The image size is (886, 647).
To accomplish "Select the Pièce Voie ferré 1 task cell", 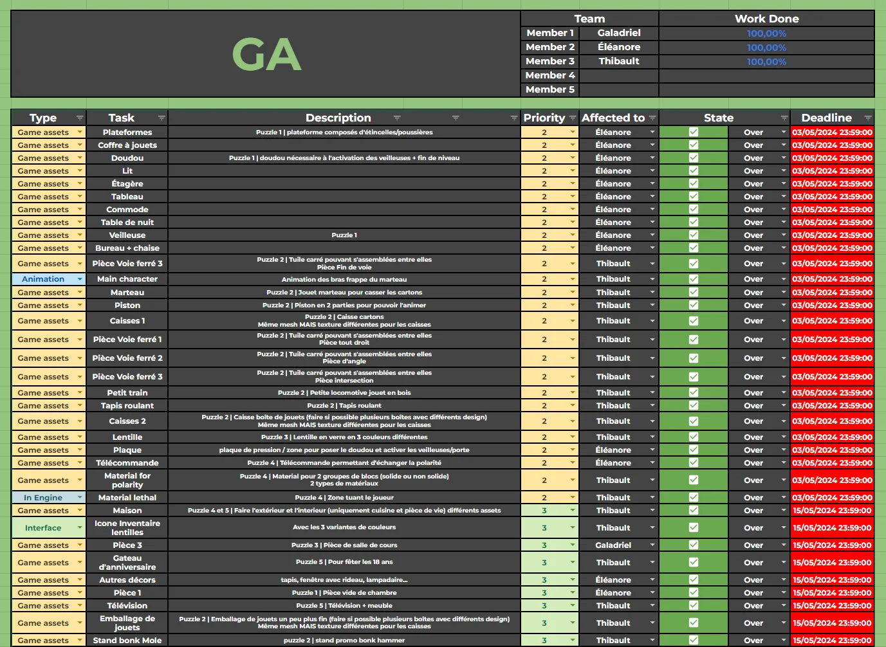I will tap(127, 340).
